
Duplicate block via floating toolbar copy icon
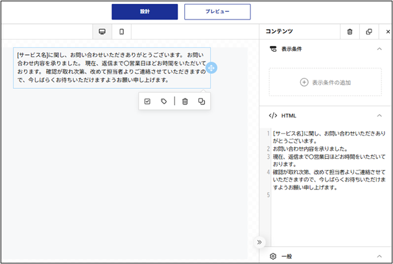pos(202,101)
